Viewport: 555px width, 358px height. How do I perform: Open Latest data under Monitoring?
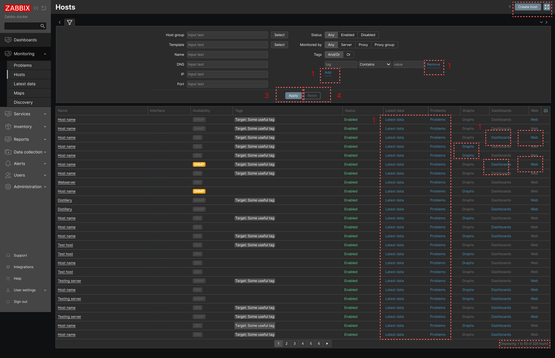tap(25, 84)
